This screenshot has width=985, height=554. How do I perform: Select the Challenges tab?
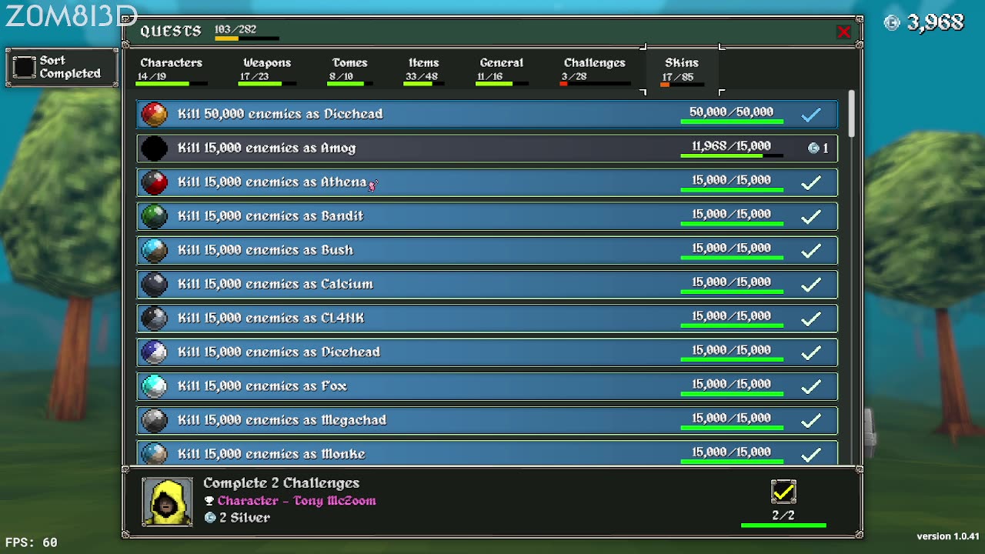pyautogui.click(x=594, y=69)
